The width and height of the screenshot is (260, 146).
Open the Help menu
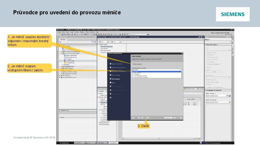pyautogui.click(x=97, y=32)
